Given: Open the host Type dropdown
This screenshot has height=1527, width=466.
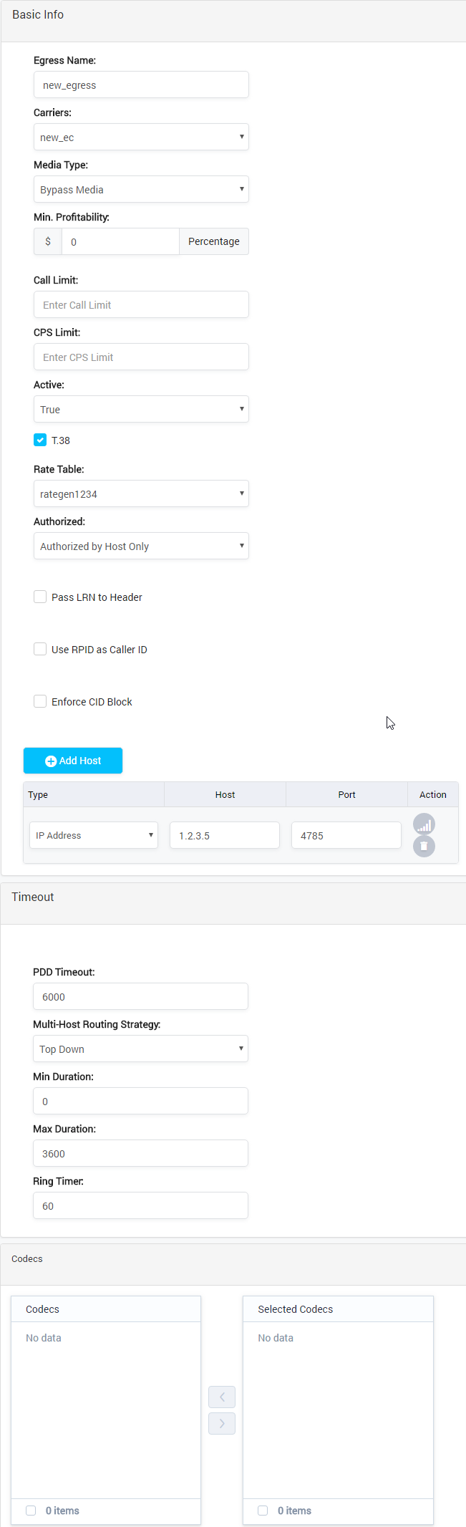Looking at the screenshot, I should point(94,835).
